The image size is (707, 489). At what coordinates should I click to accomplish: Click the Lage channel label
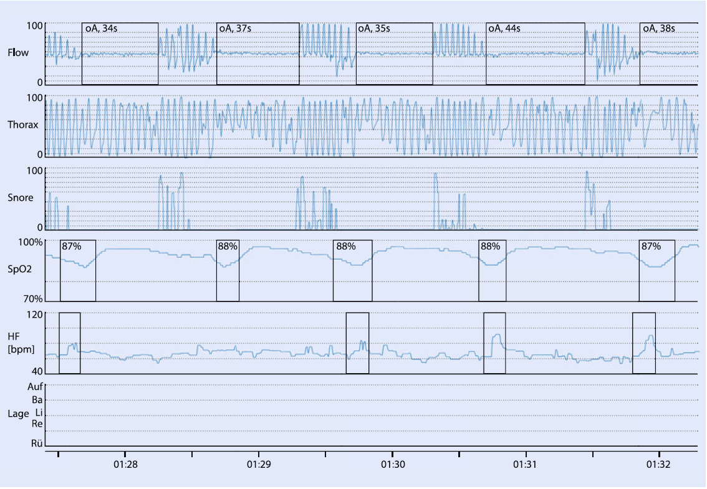coord(18,414)
